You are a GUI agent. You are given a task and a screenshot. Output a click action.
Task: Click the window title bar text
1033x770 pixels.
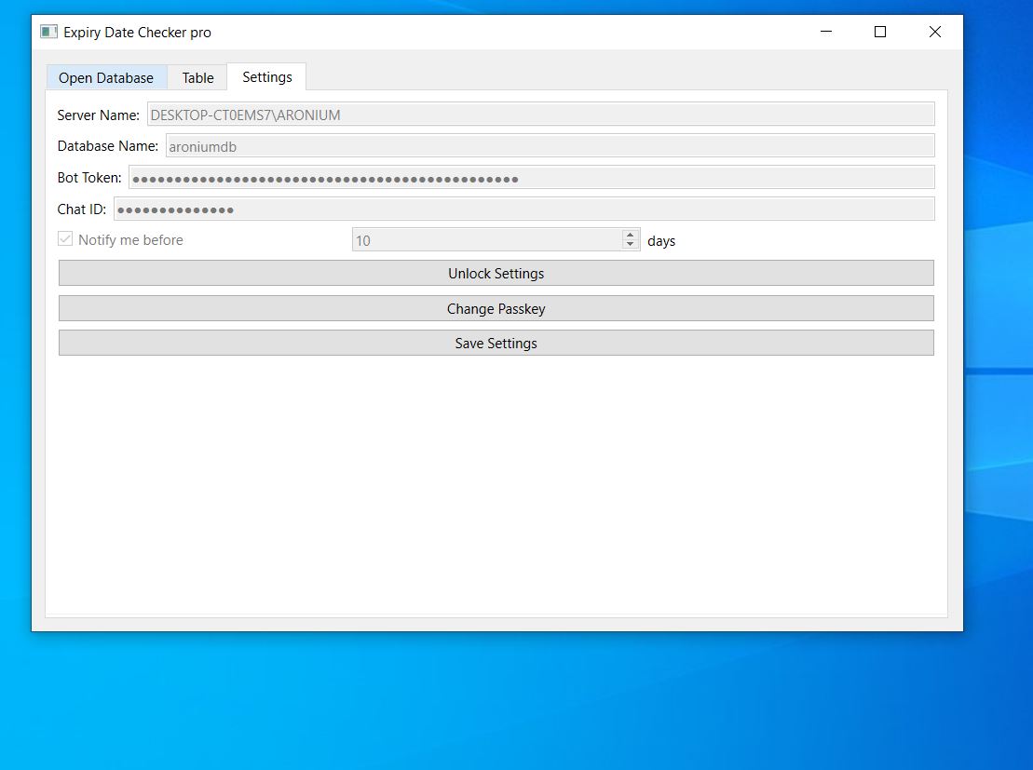click(137, 32)
